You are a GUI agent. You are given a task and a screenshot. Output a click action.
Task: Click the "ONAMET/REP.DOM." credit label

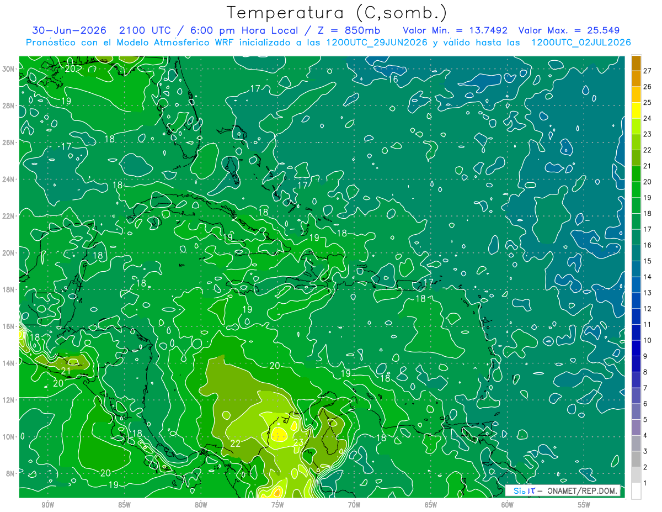pyautogui.click(x=582, y=490)
